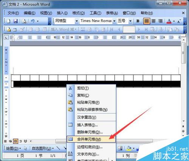Choose 插入表格(I)... in the context menu
Image resolution: width=189 pixels, height=161 pixels.
(91, 125)
